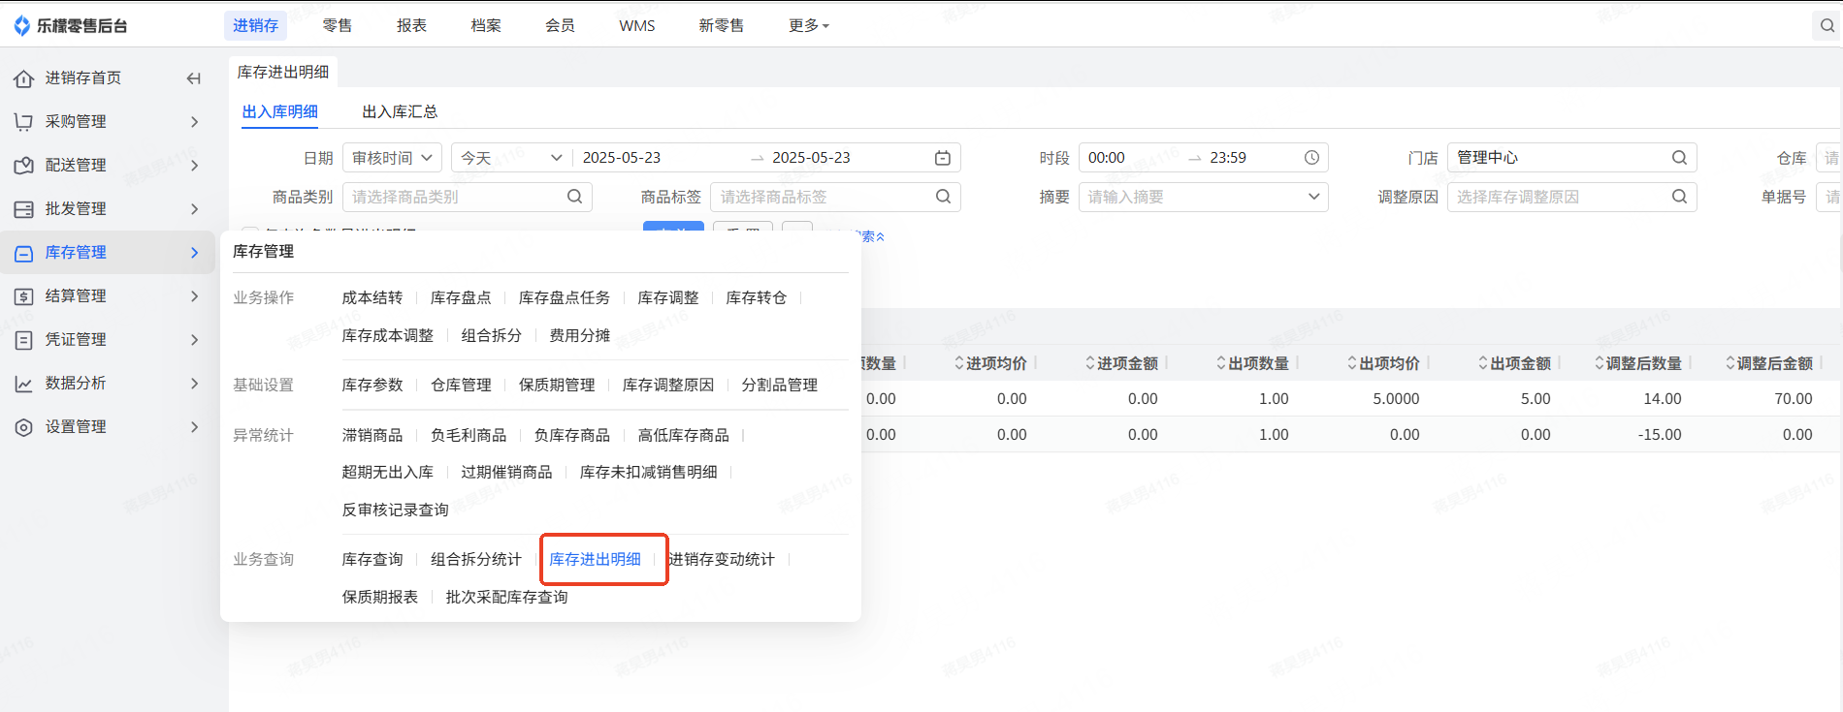Open the 报表 top navigation item
This screenshot has height=712, width=1843.
tap(411, 26)
